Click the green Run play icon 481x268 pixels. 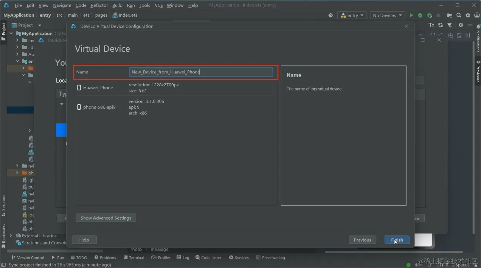pyautogui.click(x=411, y=16)
